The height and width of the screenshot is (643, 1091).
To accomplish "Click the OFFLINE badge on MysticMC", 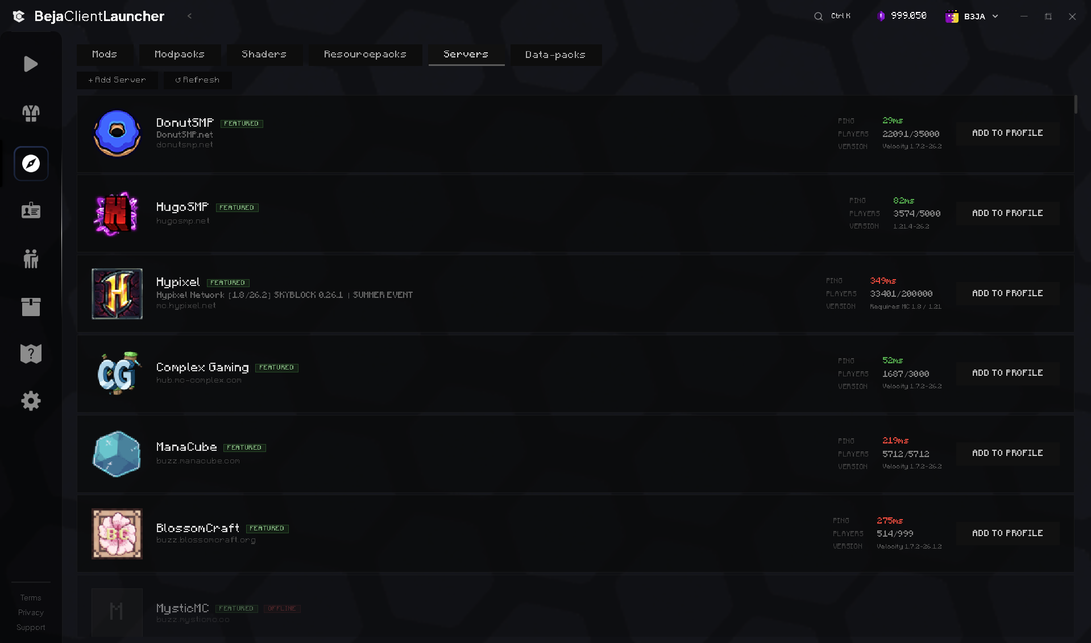I will coord(282,608).
